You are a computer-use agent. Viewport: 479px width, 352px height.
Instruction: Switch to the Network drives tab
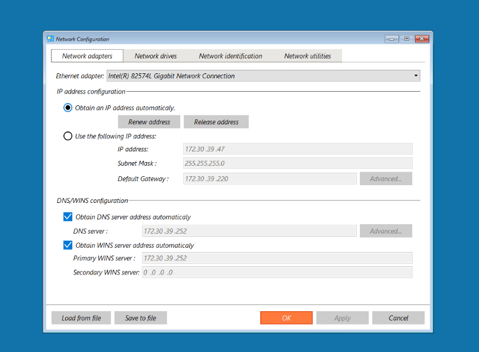(x=156, y=56)
